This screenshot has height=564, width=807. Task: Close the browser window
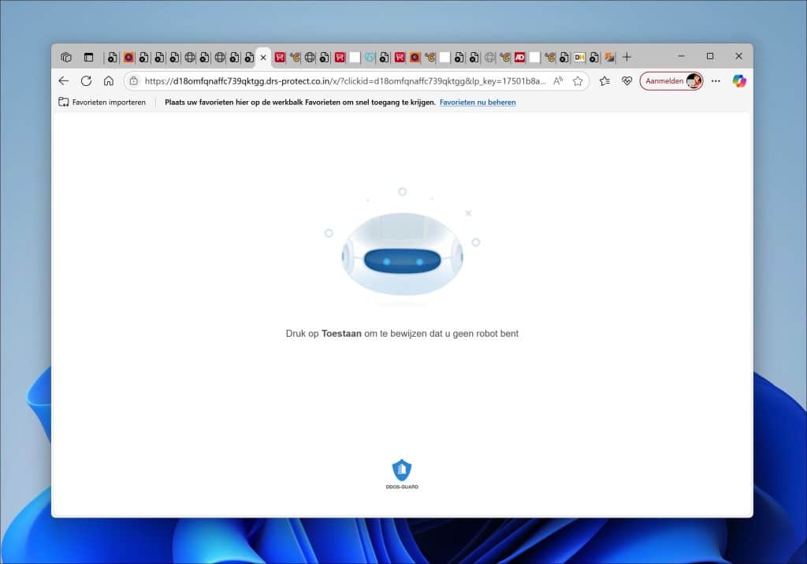point(738,56)
